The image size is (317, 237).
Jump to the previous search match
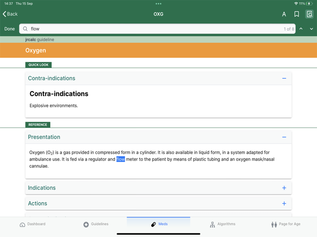301,29
